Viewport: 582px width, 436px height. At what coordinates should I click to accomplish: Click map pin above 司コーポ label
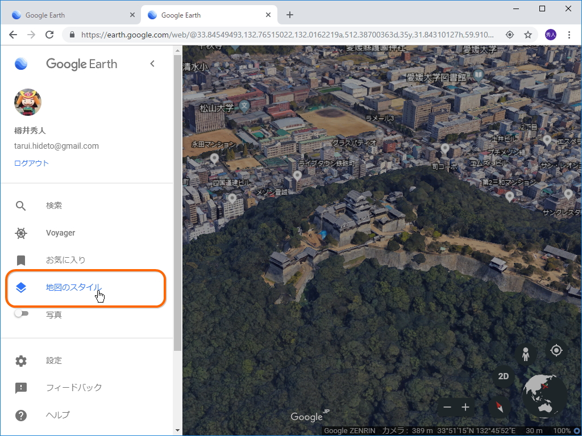point(444,149)
